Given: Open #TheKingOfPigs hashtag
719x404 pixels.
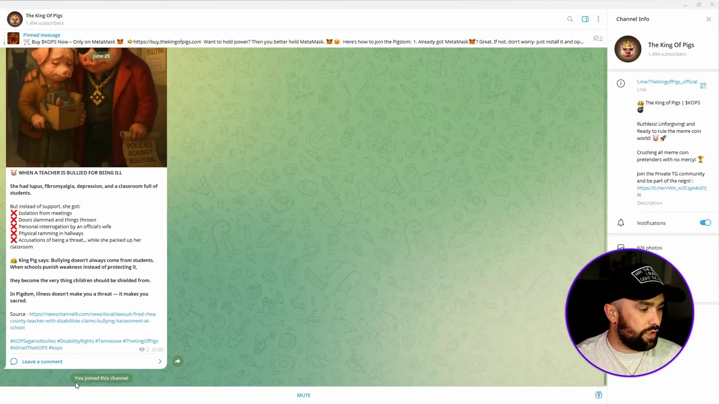Looking at the screenshot, I should click(x=140, y=341).
